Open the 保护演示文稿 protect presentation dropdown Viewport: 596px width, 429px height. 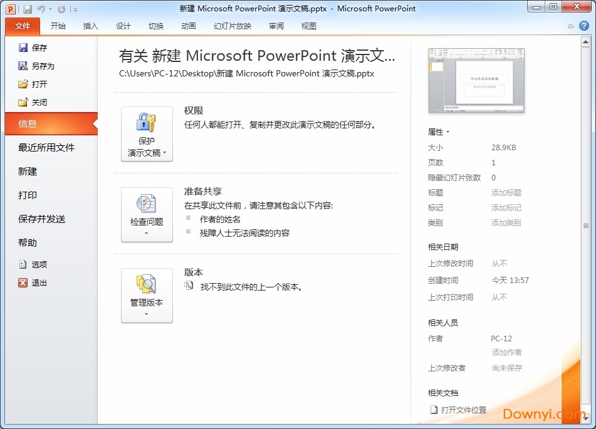point(147,135)
